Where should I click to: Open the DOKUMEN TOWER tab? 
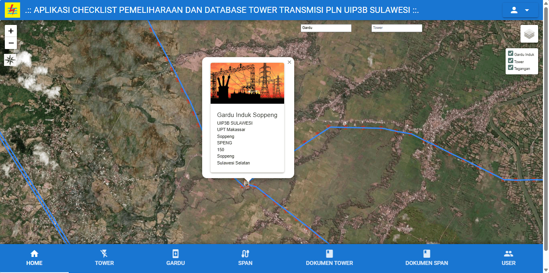(x=330, y=258)
